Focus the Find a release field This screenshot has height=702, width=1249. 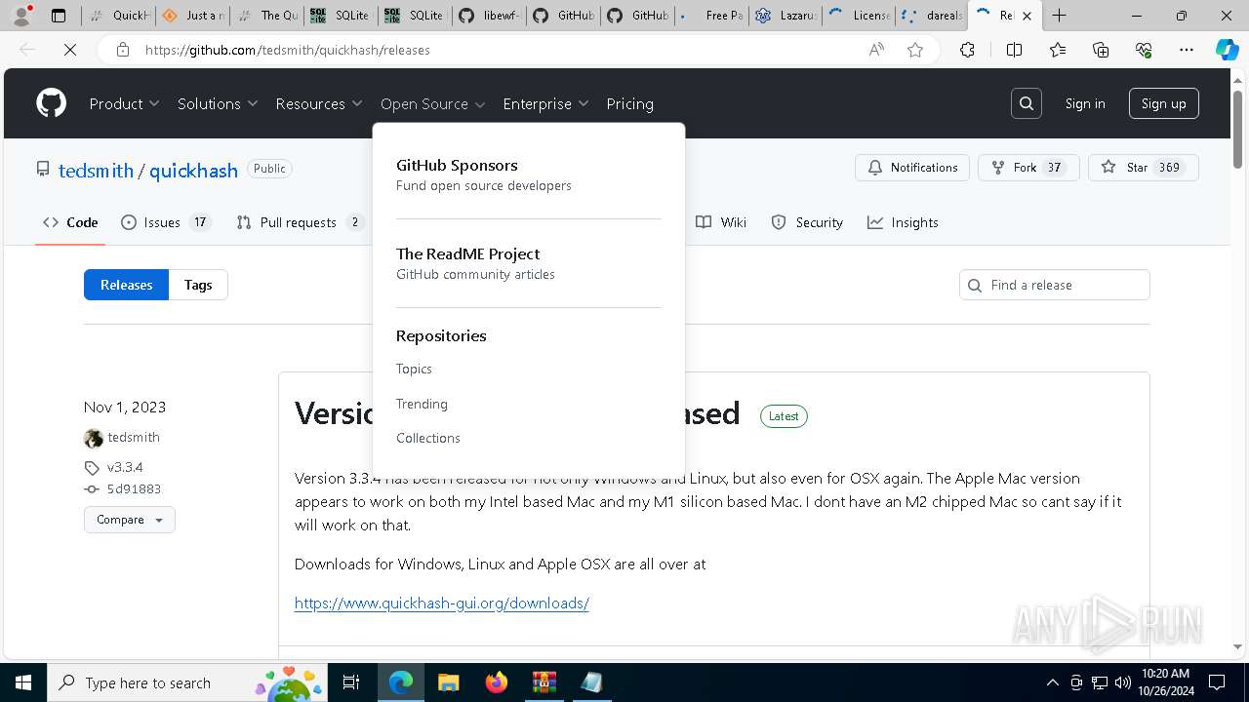tap(1055, 285)
